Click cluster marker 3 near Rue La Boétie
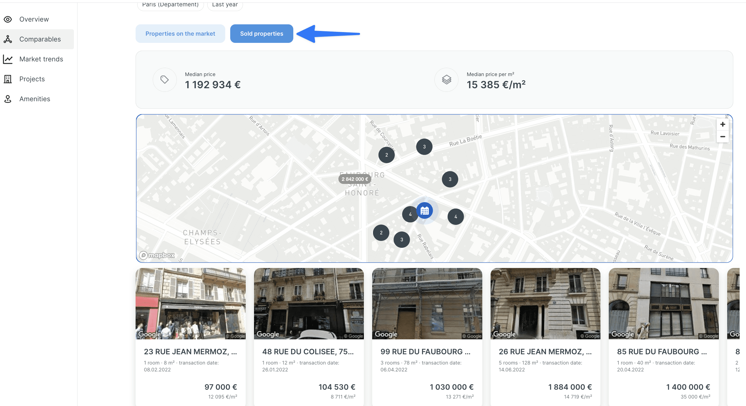This screenshot has height=406, width=746. 424,147
